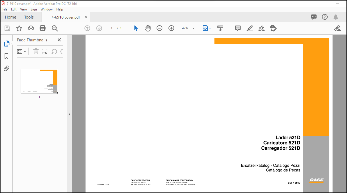The width and height of the screenshot is (347, 193).
Task: Go to the previous page (up arrow)
Action: (87, 28)
